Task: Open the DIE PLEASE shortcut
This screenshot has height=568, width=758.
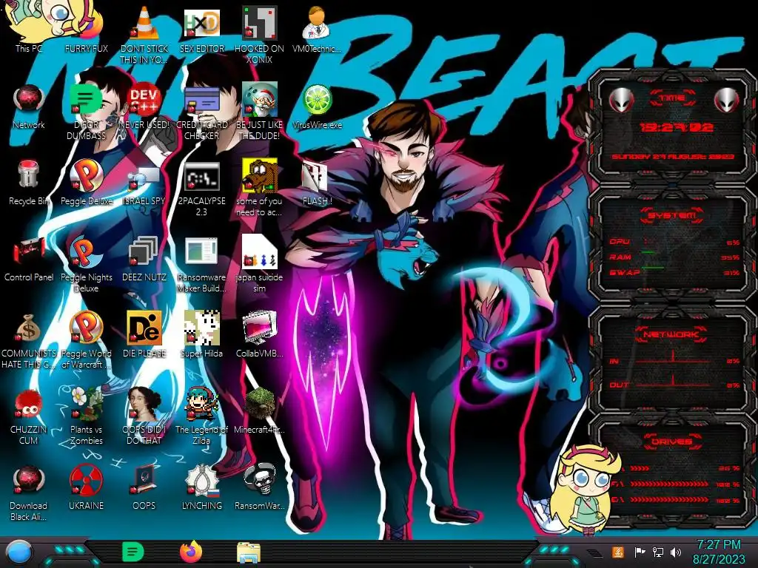Action: click(x=144, y=334)
